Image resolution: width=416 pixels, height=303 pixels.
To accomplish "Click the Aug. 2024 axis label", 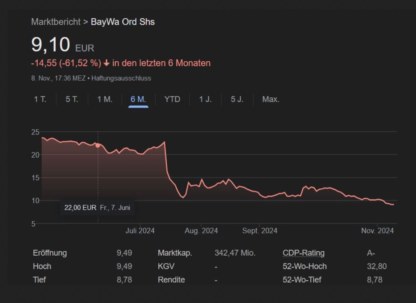I will (201, 231).
